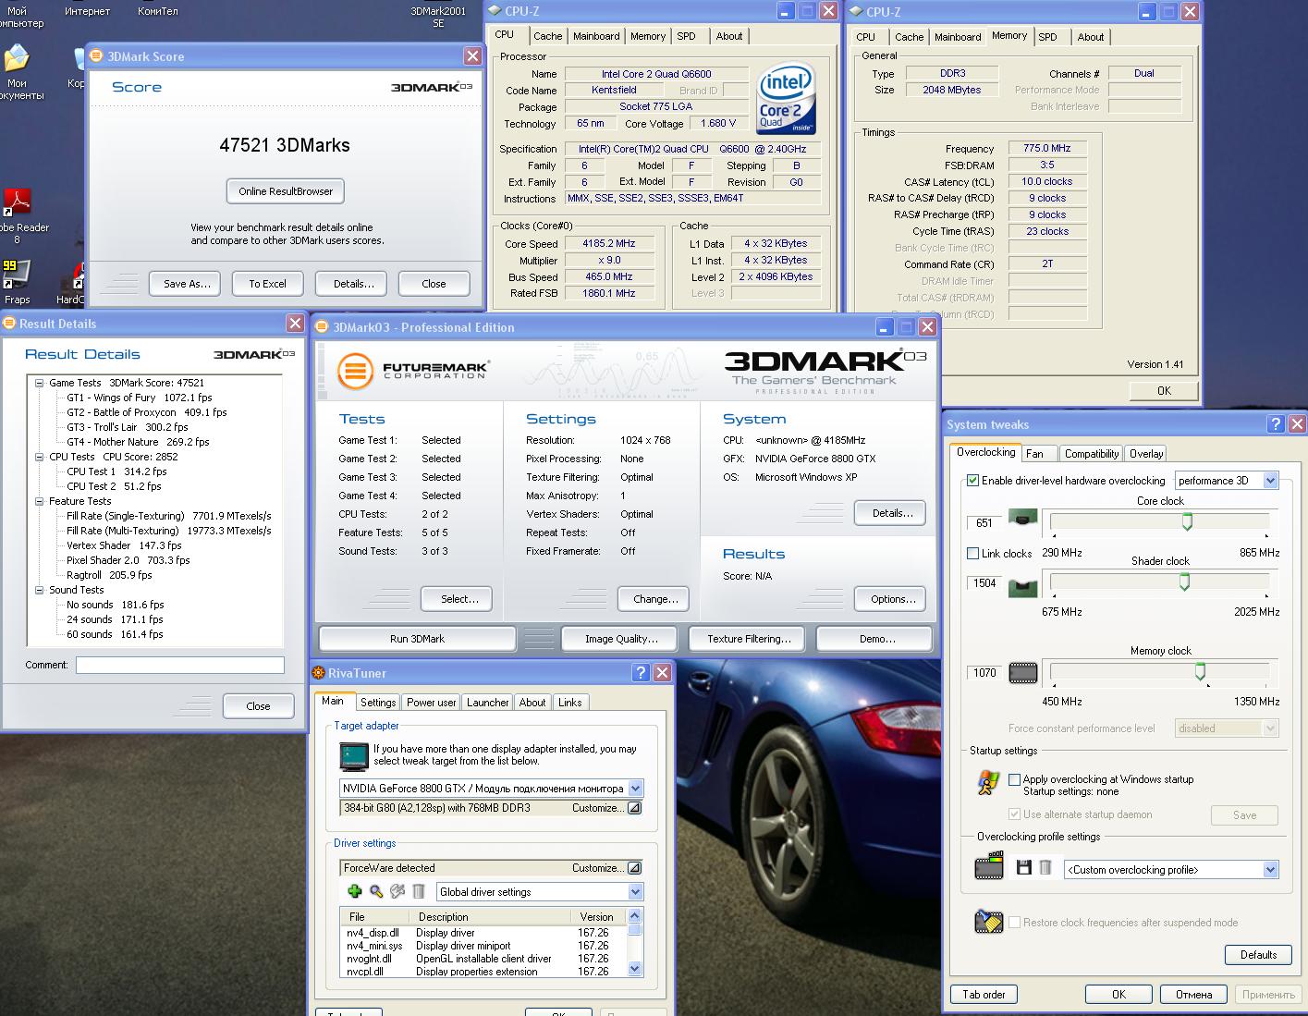Click the help question mark in System tweaks title bar
The width and height of the screenshot is (1308, 1016).
click(1276, 424)
